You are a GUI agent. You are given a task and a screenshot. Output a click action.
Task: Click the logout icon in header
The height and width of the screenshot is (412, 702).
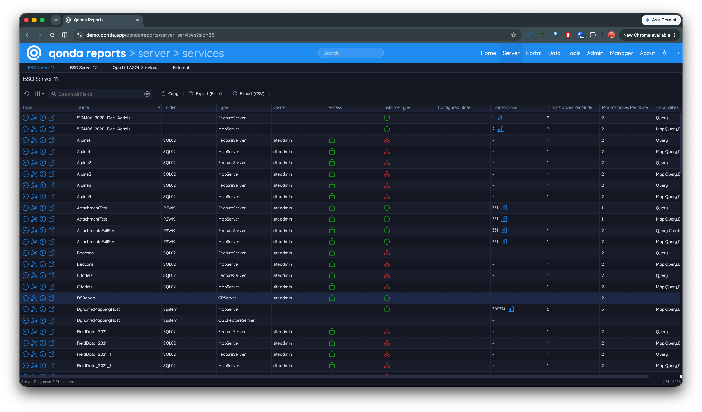point(677,53)
